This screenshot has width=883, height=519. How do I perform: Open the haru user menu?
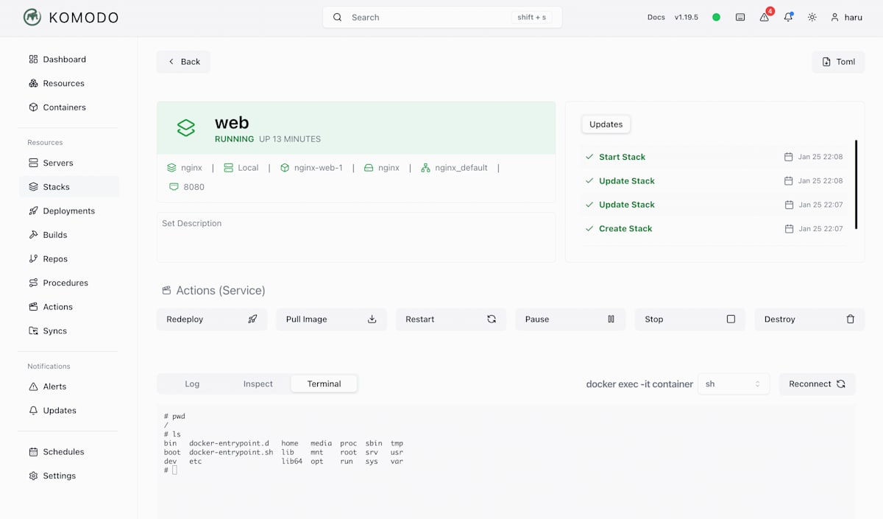846,17
